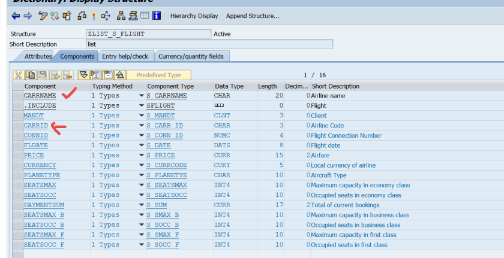
Task: Open Typing Method dropdown for the CARRNAME row
Action: 142,96
